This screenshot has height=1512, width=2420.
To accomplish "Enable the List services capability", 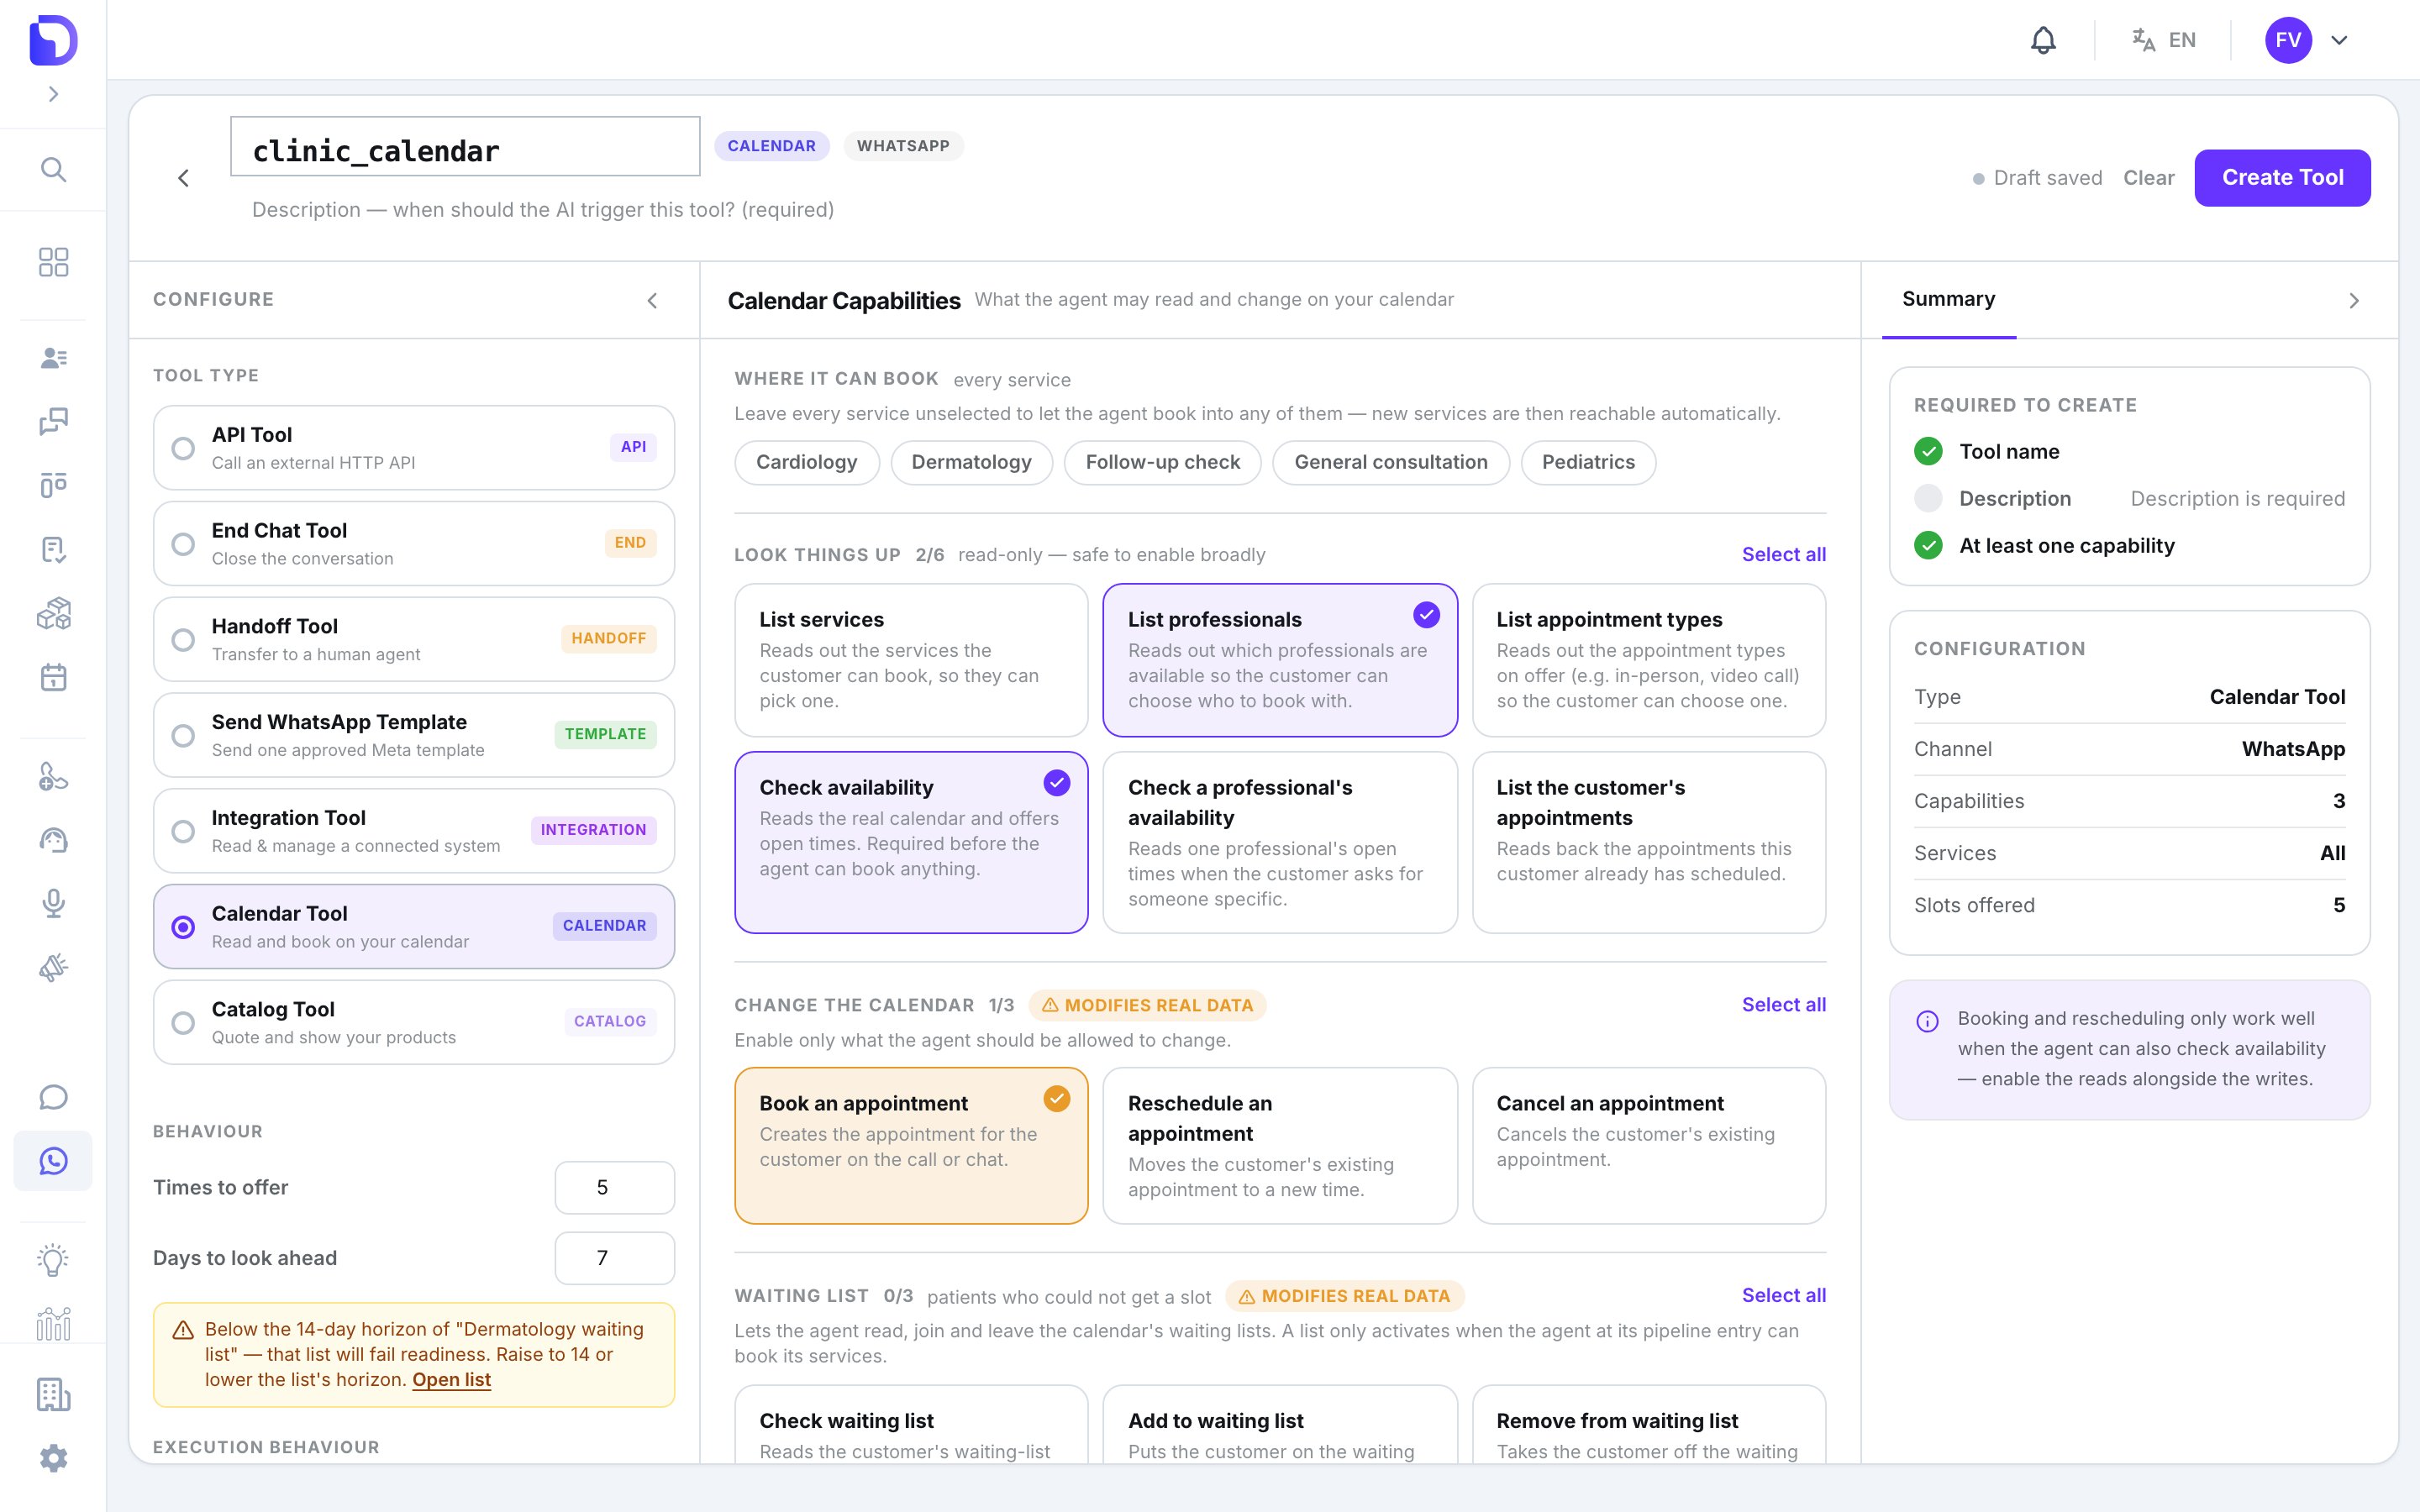I will (x=911, y=660).
